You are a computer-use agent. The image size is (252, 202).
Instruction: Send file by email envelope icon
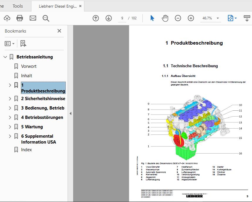(33, 18)
